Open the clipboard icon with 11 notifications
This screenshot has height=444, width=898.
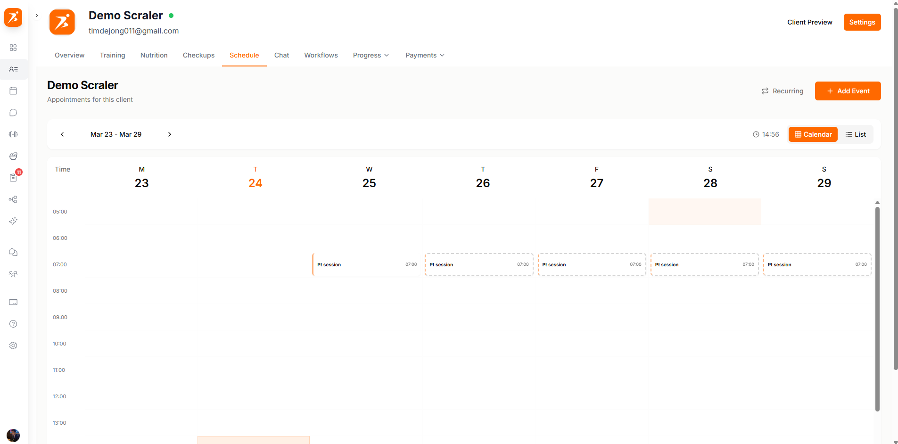[13, 178]
